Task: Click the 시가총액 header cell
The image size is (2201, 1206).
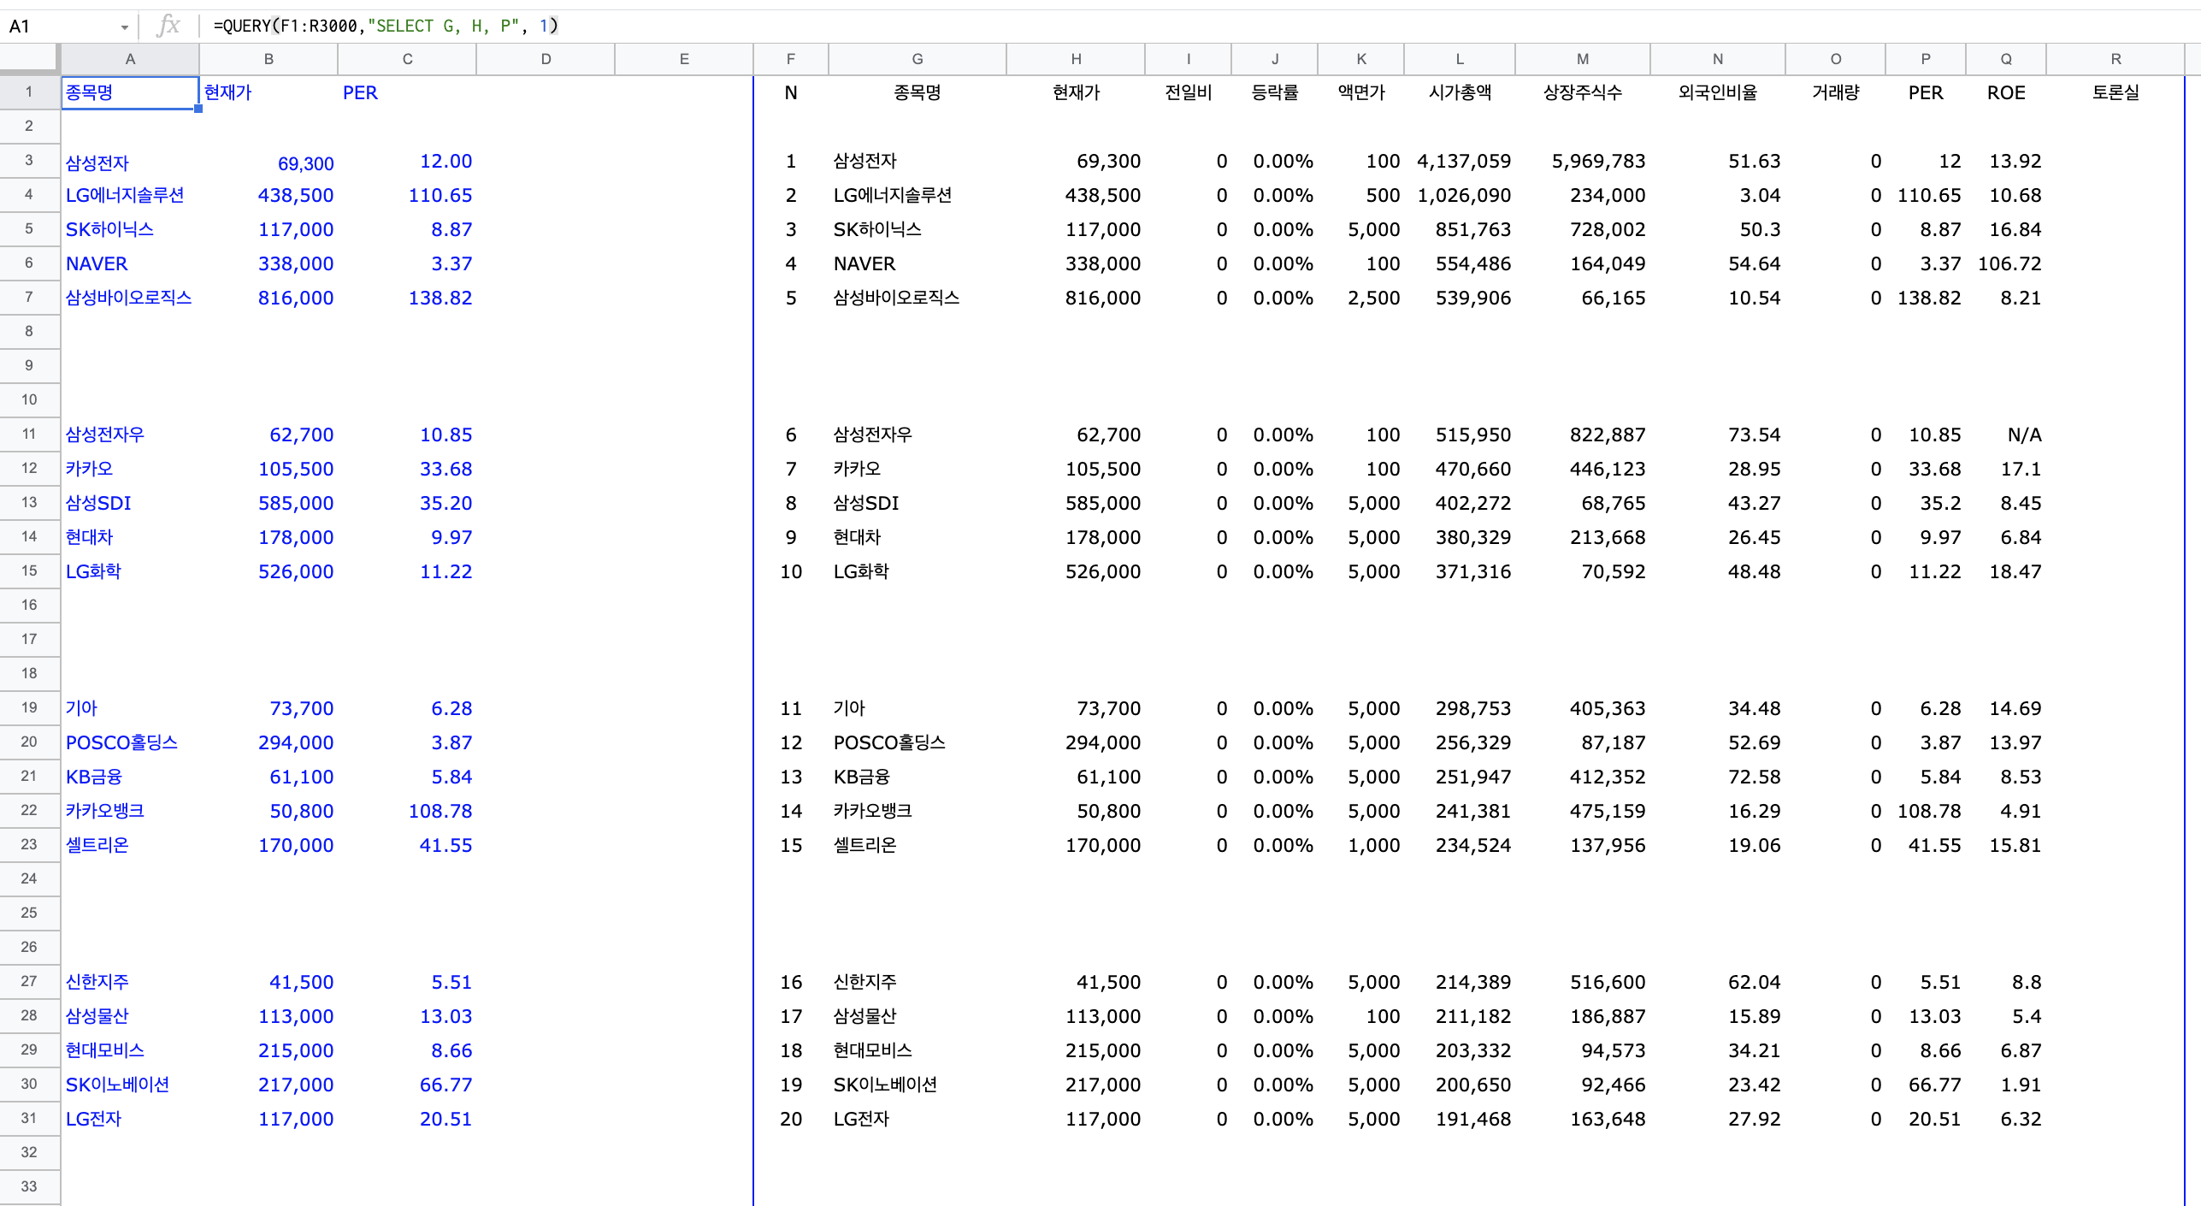Action: [1459, 92]
